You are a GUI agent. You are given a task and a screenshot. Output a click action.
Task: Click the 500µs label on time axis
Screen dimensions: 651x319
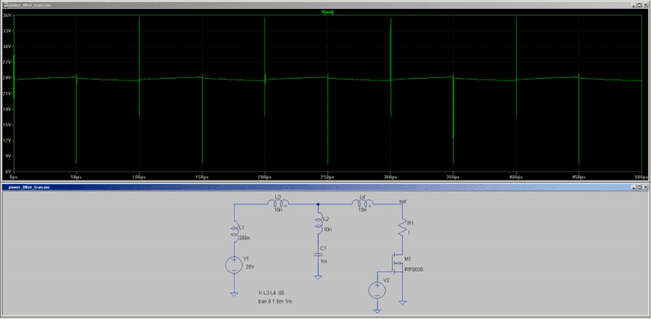tap(642, 177)
